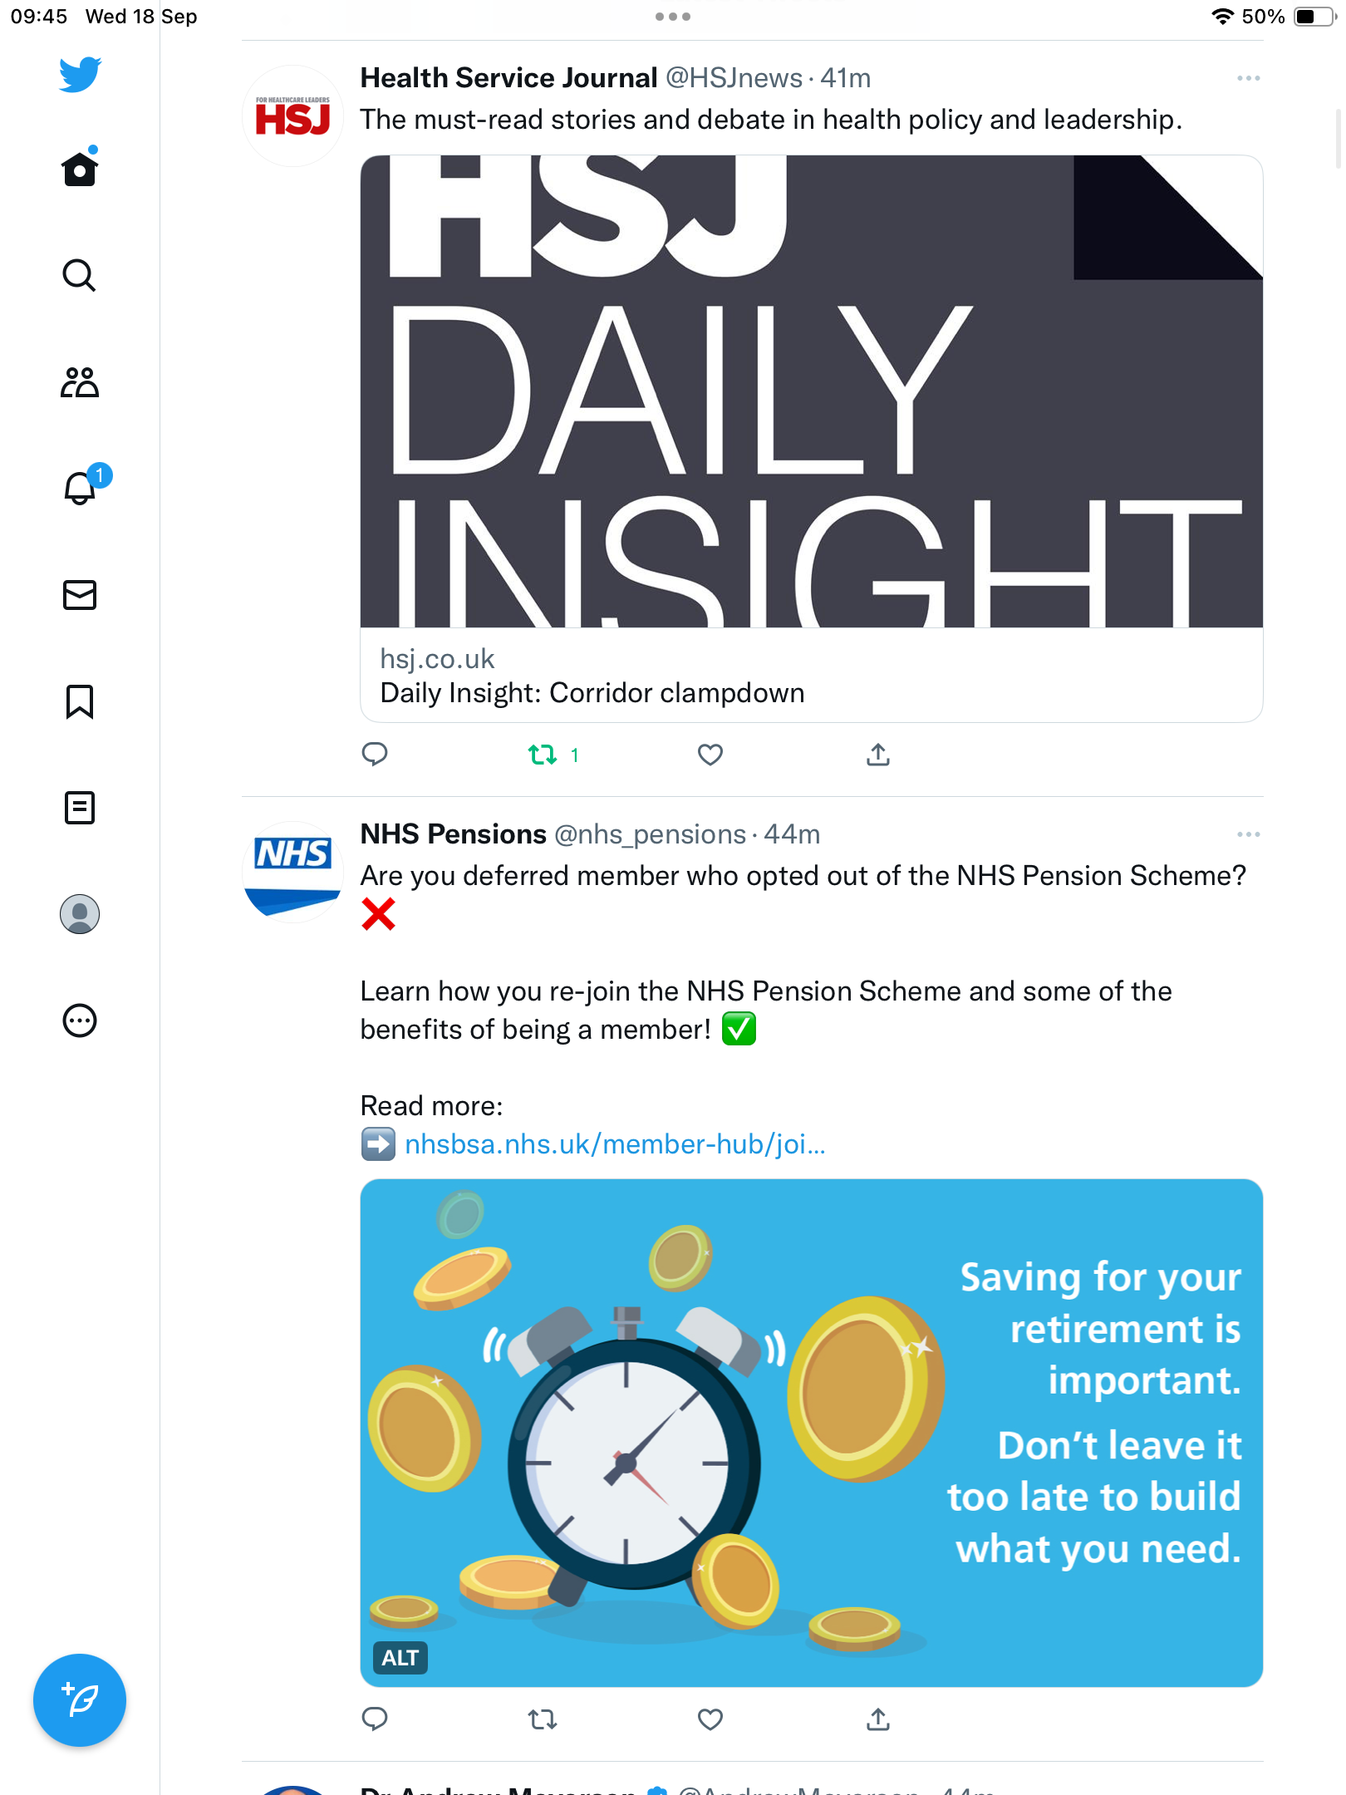Open Messages envelope icon
The image size is (1346, 1795).
coord(80,595)
